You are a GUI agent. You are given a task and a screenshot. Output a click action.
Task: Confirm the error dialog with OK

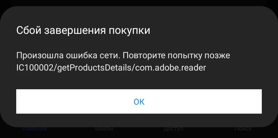[139, 101]
